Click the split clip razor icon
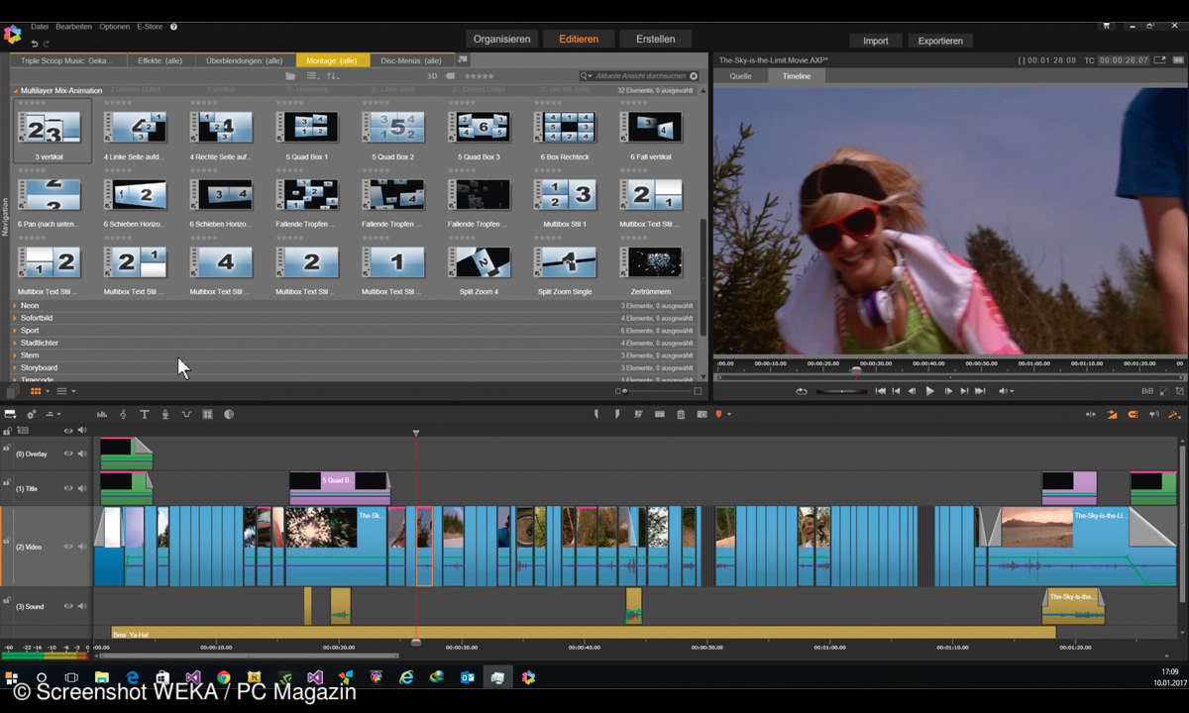The height and width of the screenshot is (713, 1189). pos(639,414)
